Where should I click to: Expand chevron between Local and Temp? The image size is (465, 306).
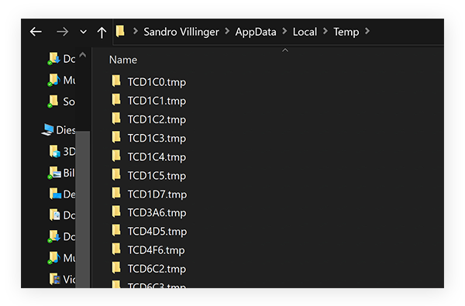point(325,31)
